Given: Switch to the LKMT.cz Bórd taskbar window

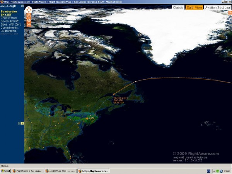Looking at the screenshot, I should (x=61, y=171).
